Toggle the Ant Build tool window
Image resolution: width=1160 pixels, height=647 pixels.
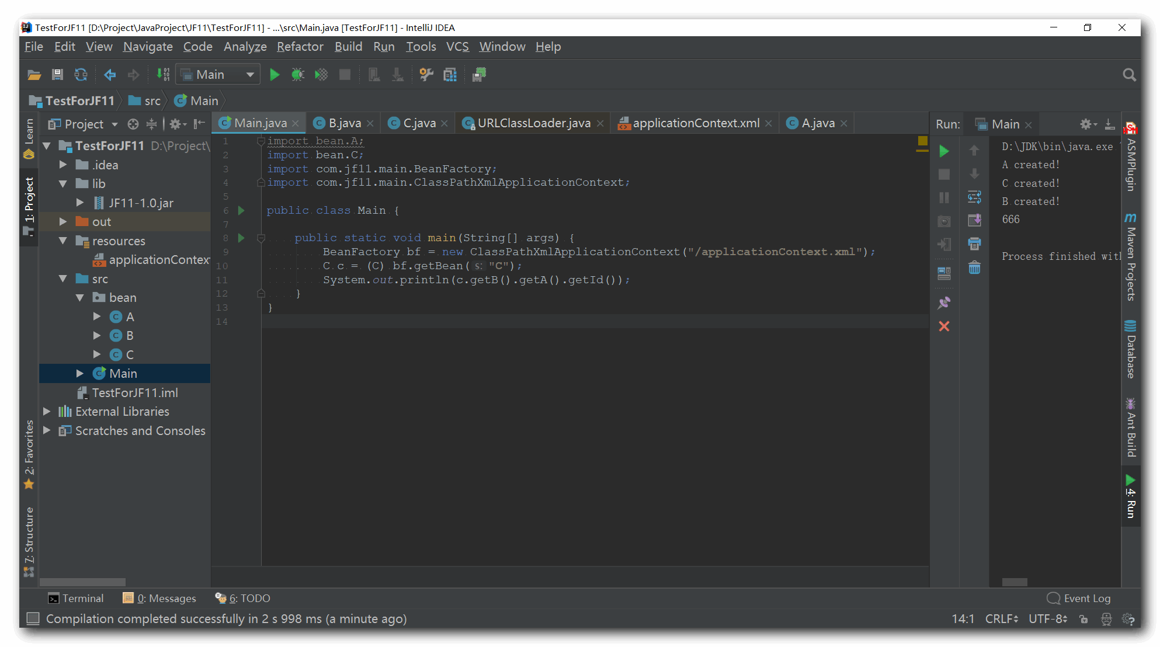1131,427
